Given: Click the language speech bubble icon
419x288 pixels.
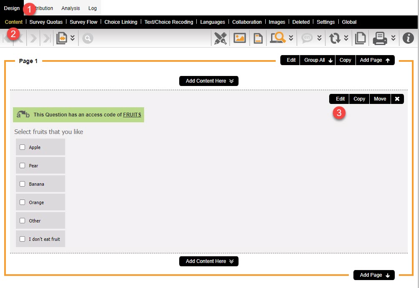Looking at the screenshot, I should (x=307, y=38).
